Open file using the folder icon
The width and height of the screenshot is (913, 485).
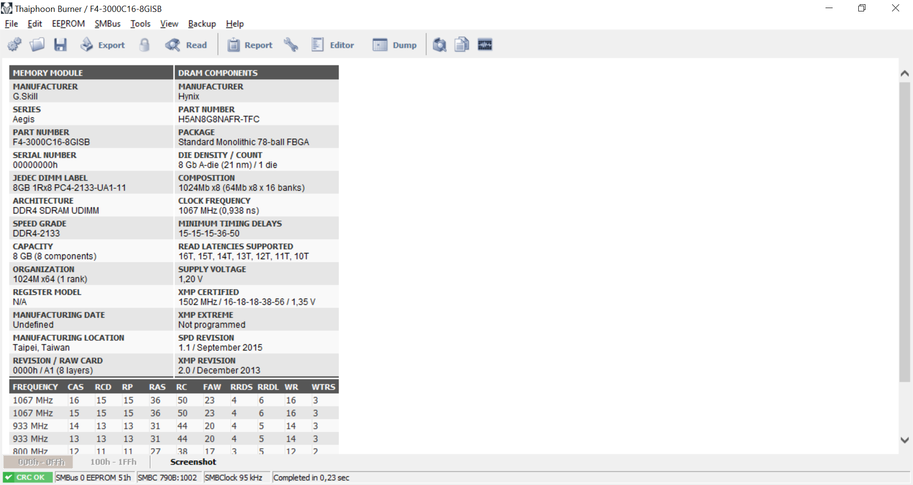[37, 45]
